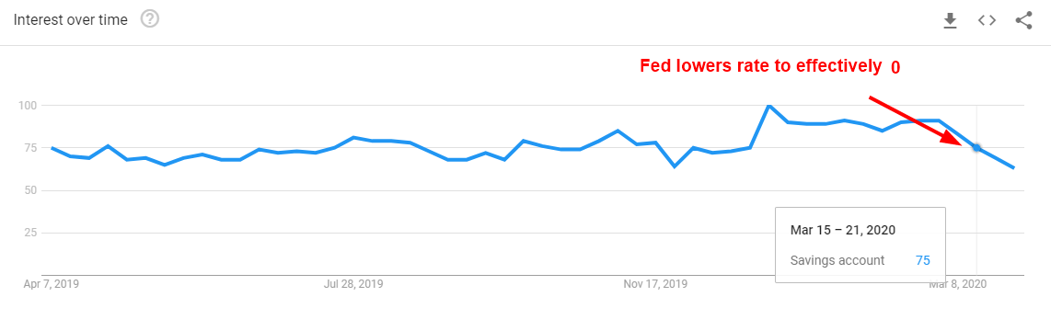Click the 'Savings account' label in tooltip
1051x331 pixels.
(x=837, y=260)
